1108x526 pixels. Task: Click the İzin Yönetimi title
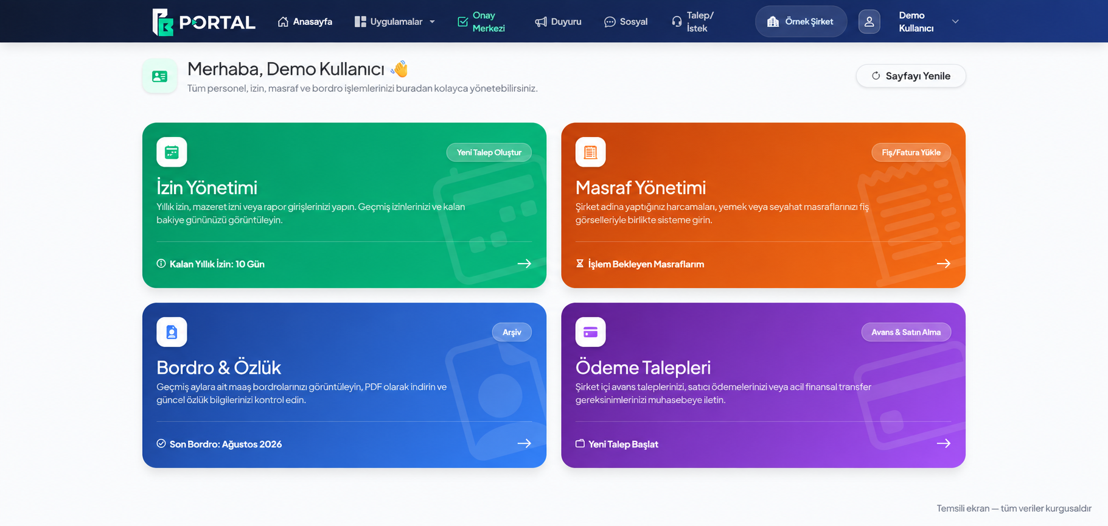207,188
